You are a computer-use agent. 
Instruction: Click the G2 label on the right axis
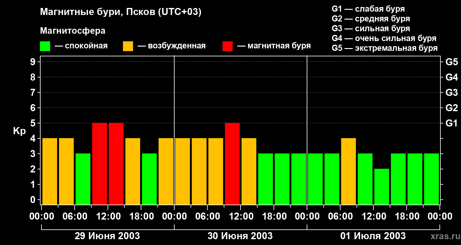click(x=451, y=108)
